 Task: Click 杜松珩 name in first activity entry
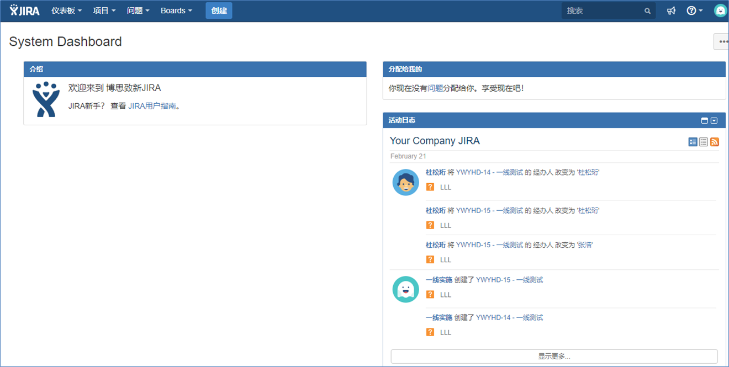(436, 172)
